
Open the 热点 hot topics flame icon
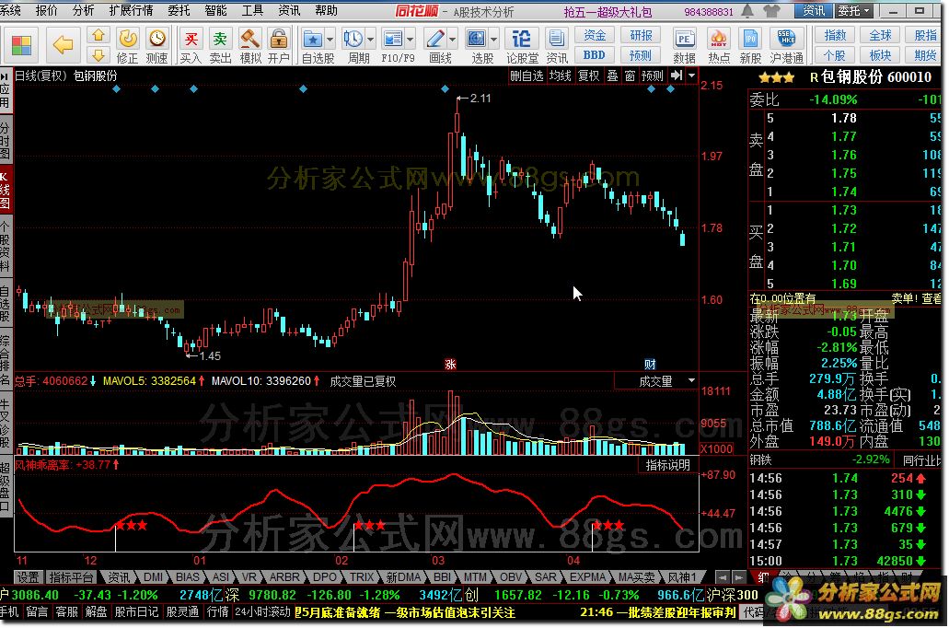pyautogui.click(x=718, y=45)
